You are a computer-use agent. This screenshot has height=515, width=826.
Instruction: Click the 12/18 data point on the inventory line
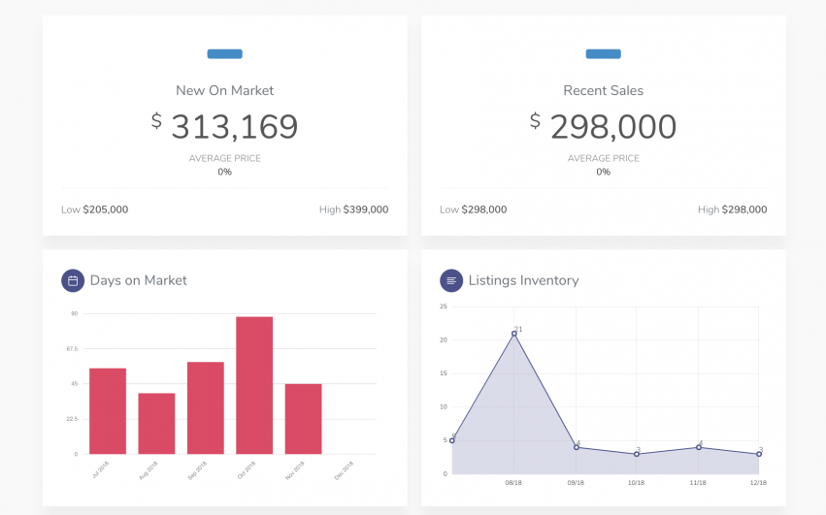click(759, 454)
